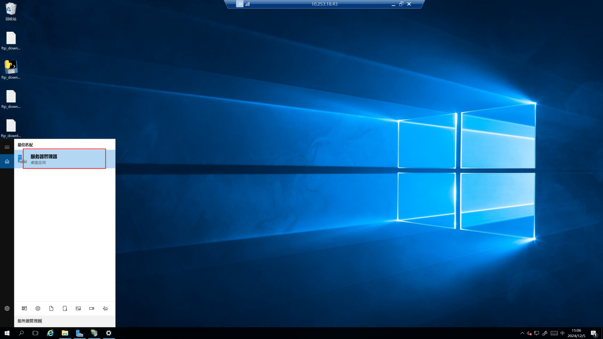Image resolution: width=603 pixels, height=339 pixels.
Task: Launch Internet Explorer from the taskbar
Action: point(50,333)
